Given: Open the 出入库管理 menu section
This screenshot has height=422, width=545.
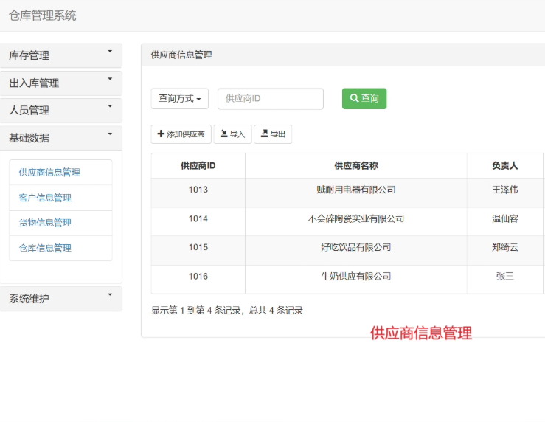Looking at the screenshot, I should point(60,83).
